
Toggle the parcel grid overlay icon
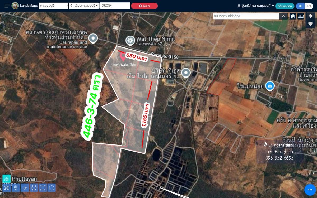tap(301, 16)
